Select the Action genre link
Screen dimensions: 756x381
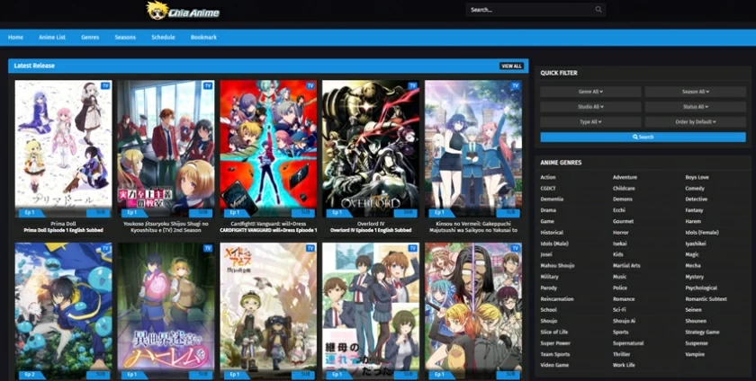pyautogui.click(x=548, y=177)
